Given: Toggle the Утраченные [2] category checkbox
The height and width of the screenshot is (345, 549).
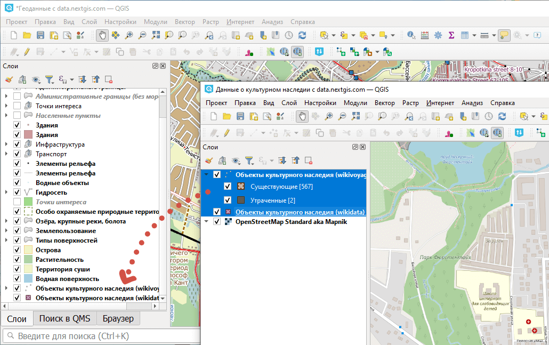Looking at the screenshot, I should 228,200.
